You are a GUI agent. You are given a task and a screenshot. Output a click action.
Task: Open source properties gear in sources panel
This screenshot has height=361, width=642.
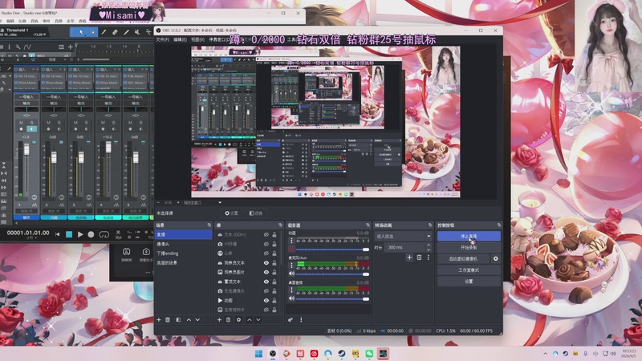(x=238, y=319)
